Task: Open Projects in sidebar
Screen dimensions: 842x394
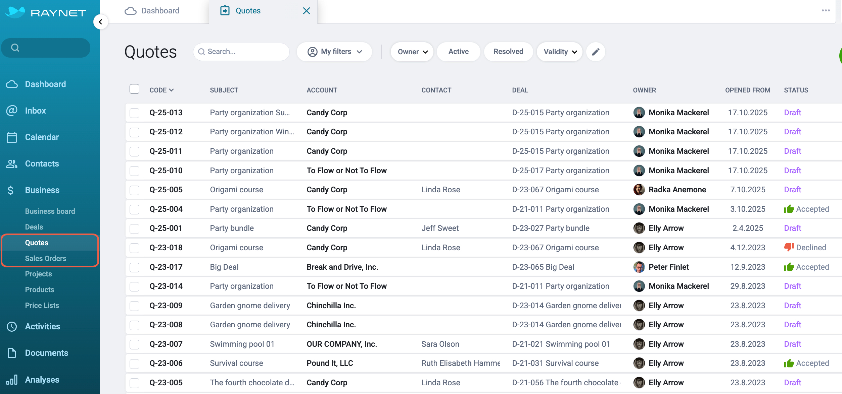Action: [38, 274]
